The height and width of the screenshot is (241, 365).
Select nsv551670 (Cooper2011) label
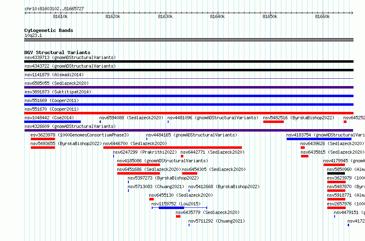52,109
